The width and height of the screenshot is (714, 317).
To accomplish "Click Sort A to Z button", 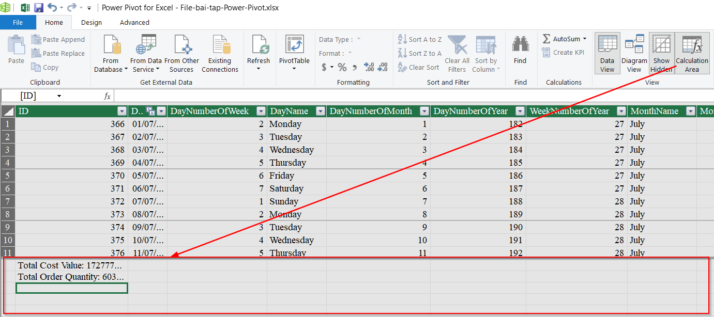I will pyautogui.click(x=419, y=39).
